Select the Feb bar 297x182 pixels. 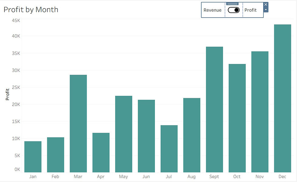coord(55,155)
